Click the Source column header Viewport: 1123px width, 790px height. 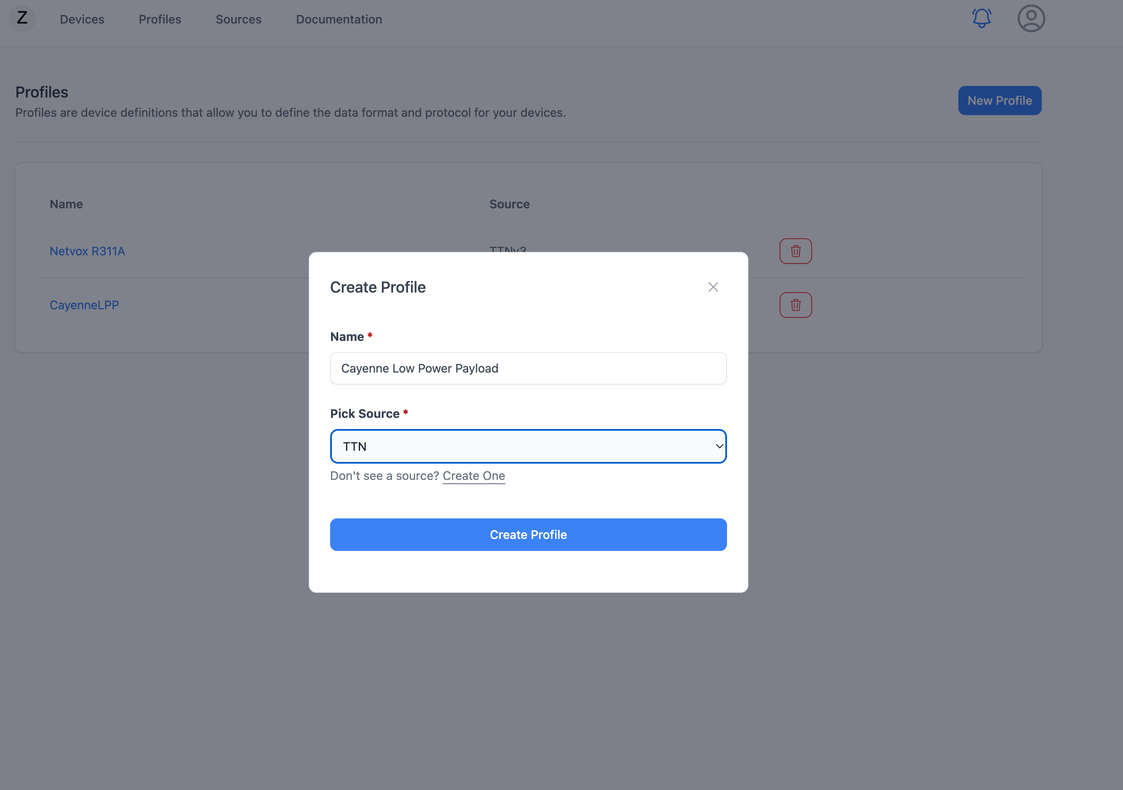coord(509,204)
